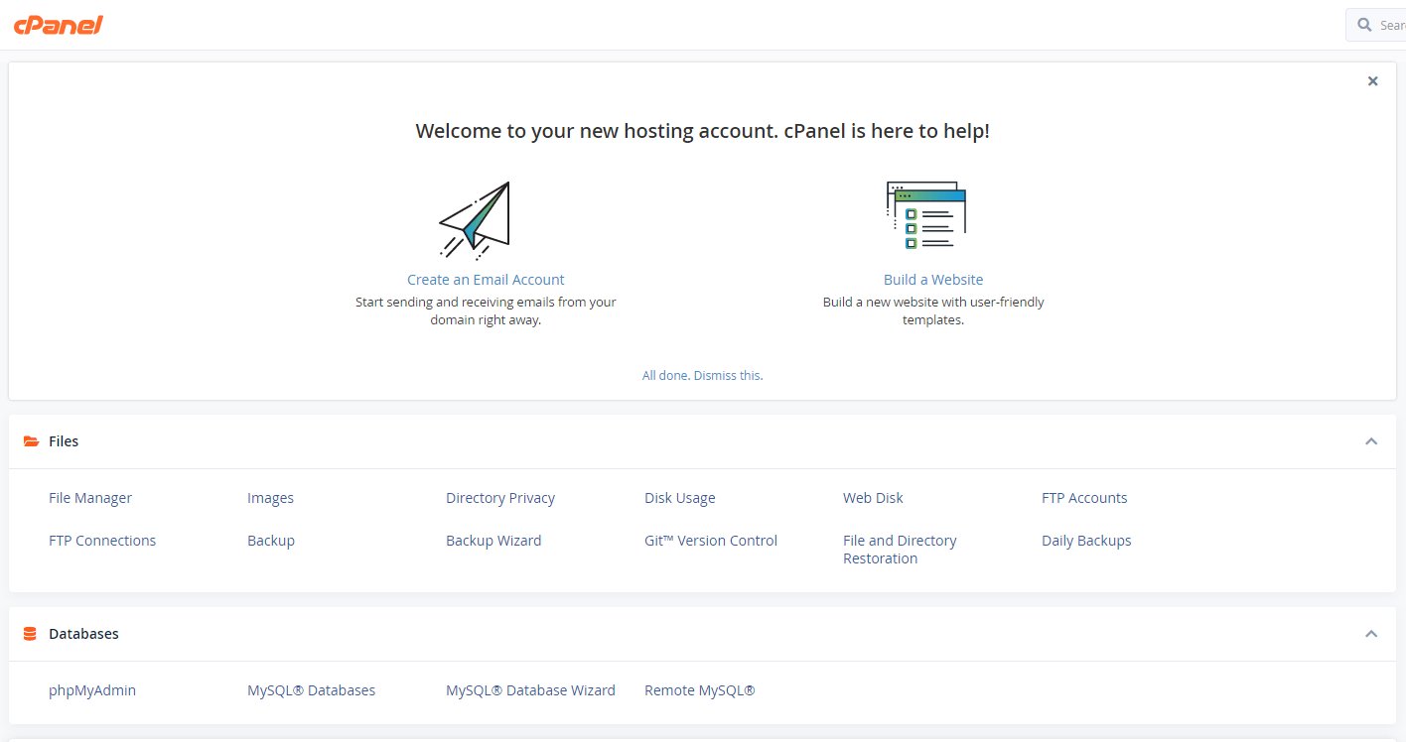Click the paper plane email icon

(476, 219)
